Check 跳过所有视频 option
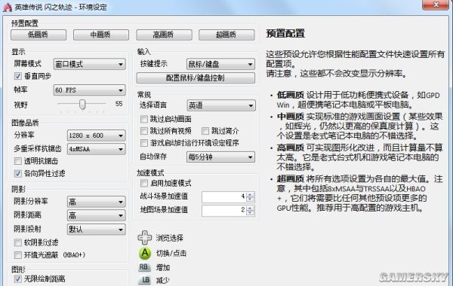Screen dimensions: 453x286 tap(144, 131)
